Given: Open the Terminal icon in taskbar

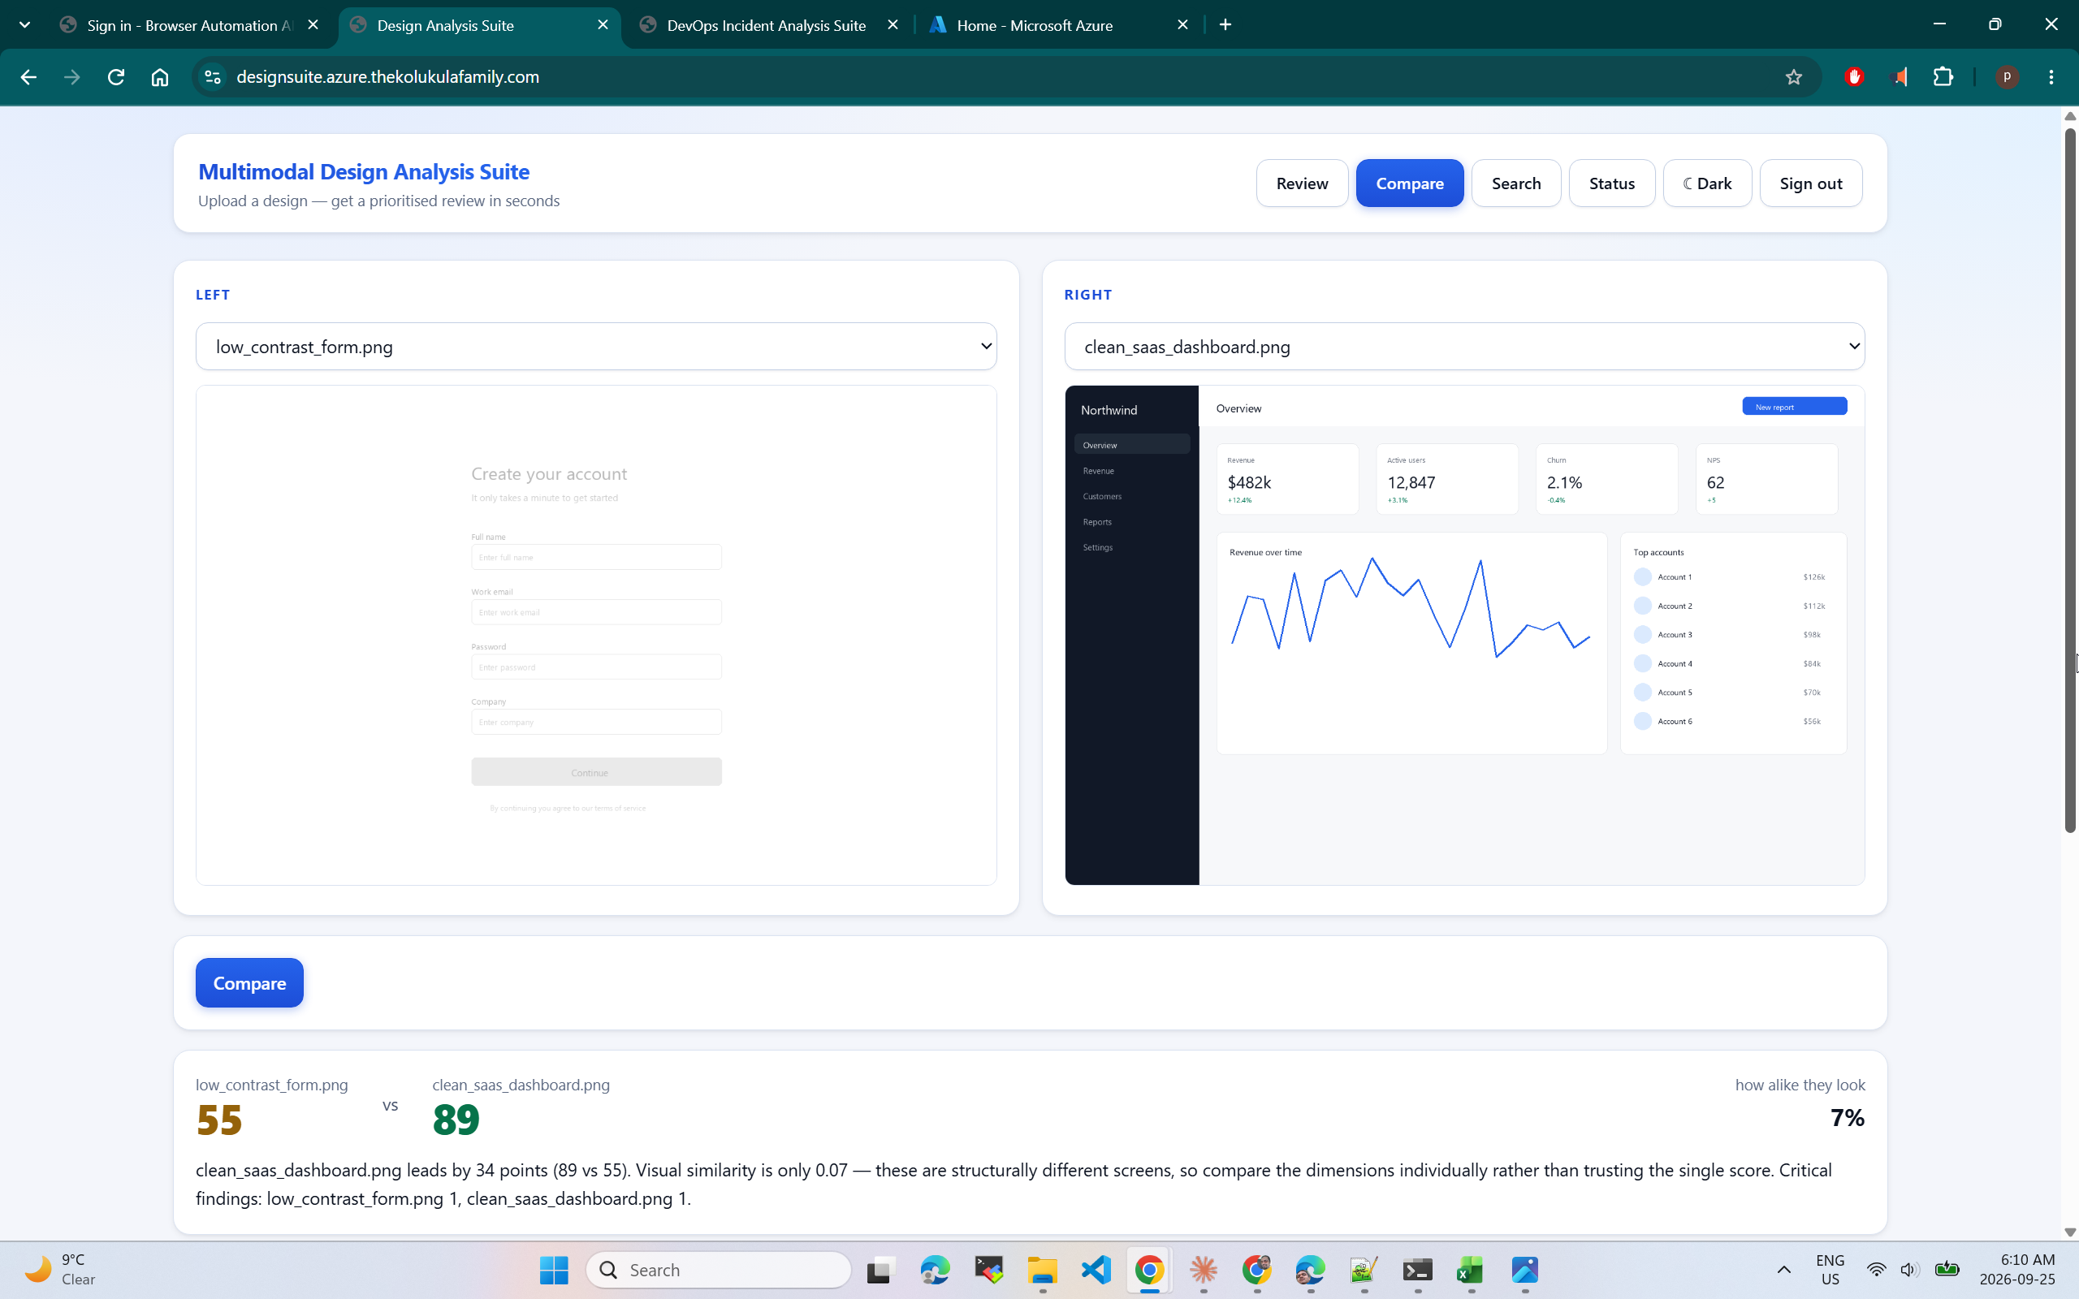Looking at the screenshot, I should pyautogui.click(x=1417, y=1270).
